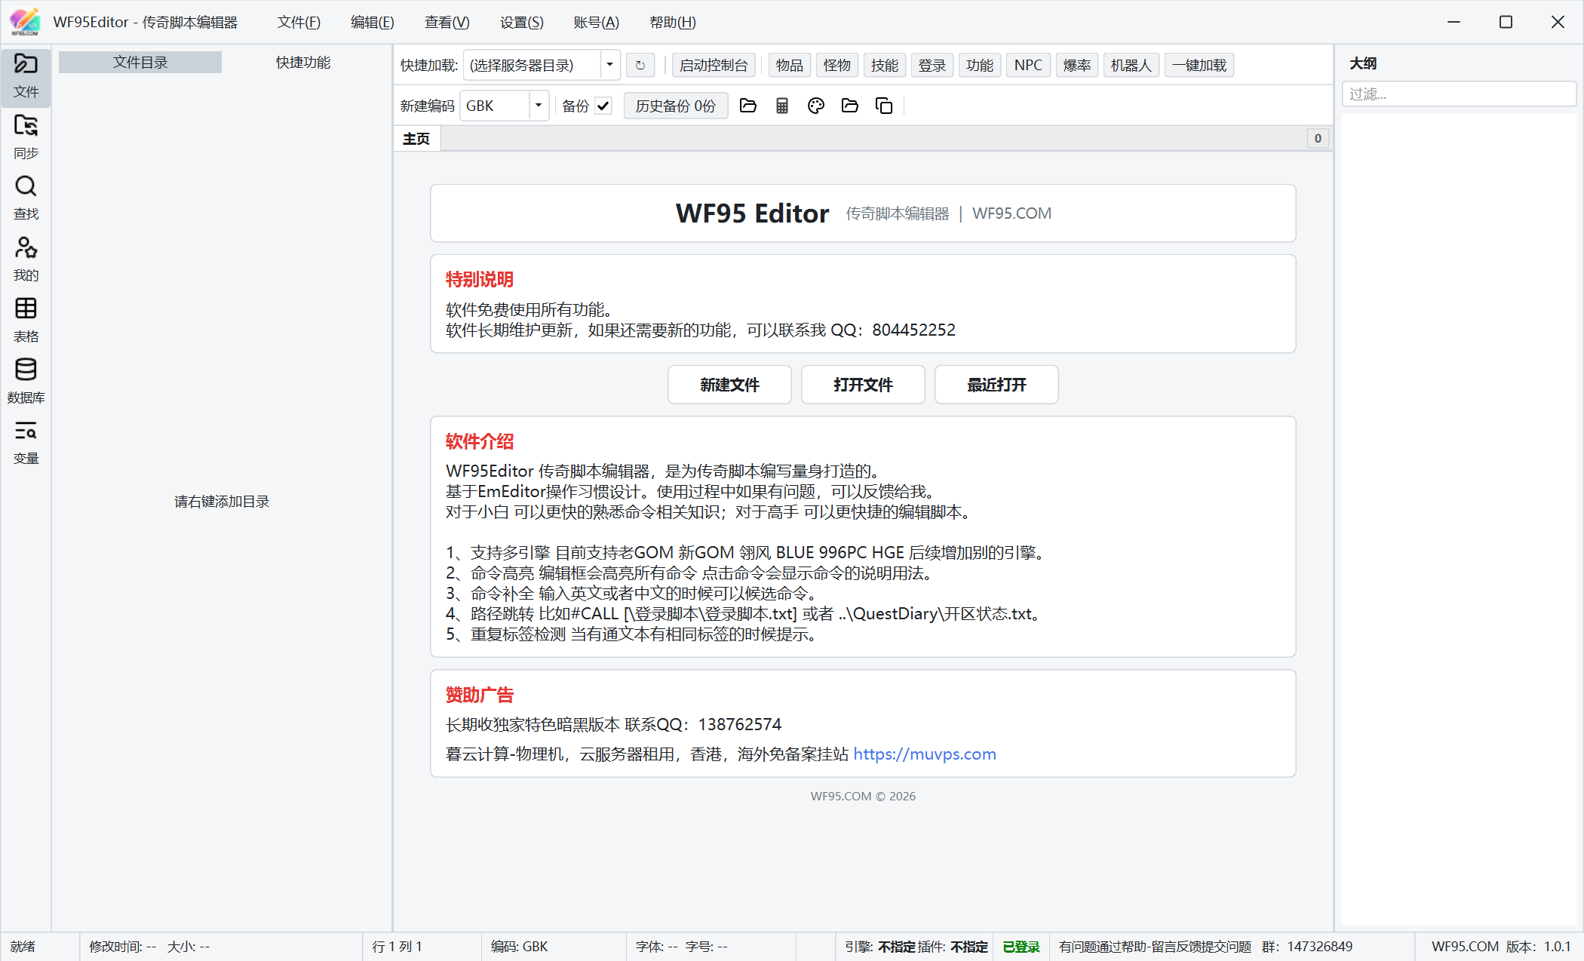Open the color palette icon

click(815, 106)
